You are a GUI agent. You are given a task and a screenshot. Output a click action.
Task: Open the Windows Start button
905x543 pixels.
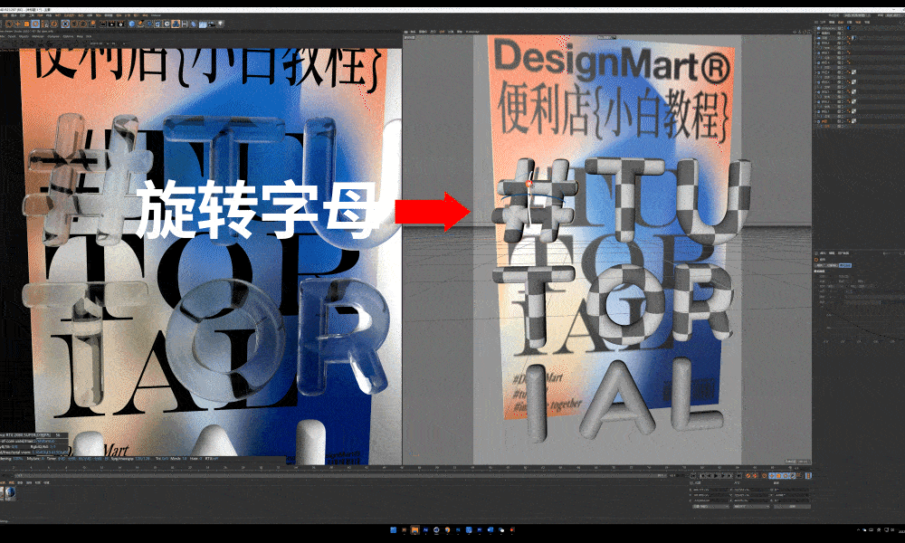tap(393, 529)
